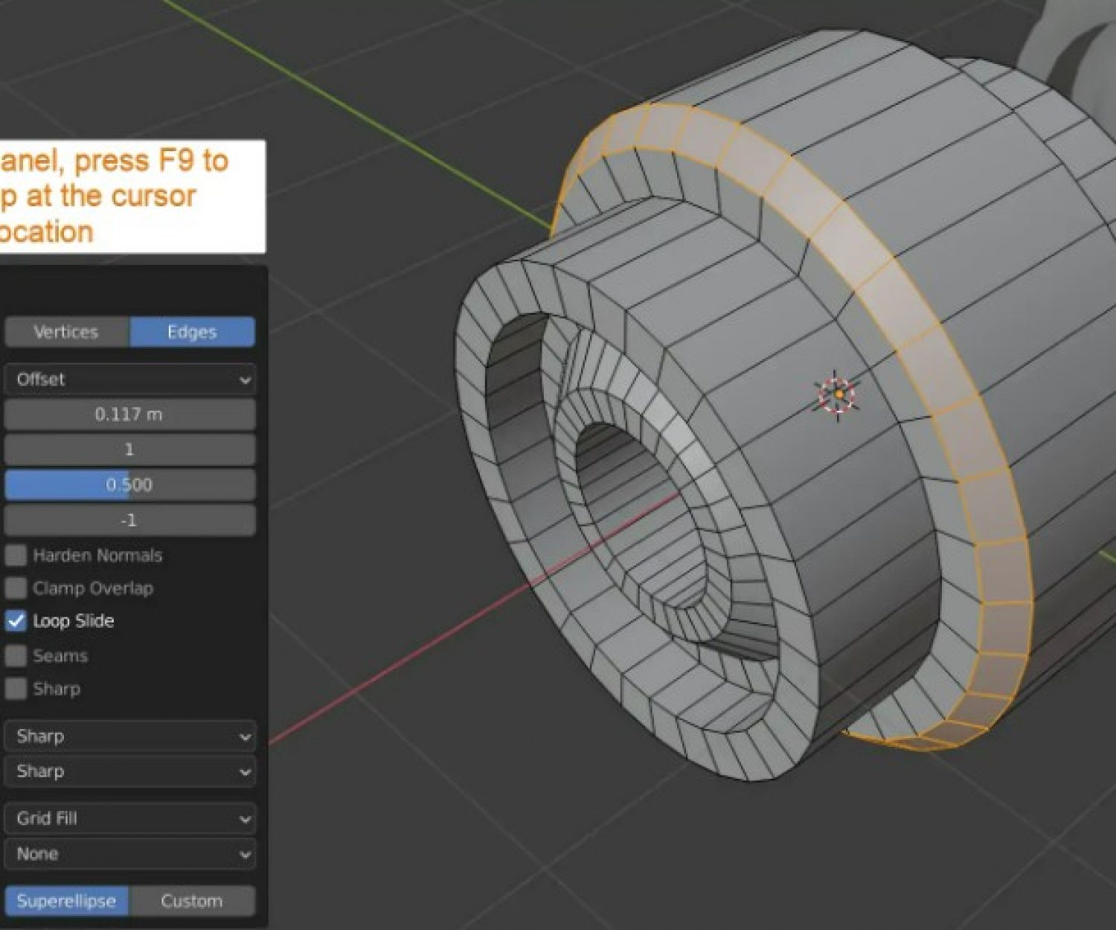The width and height of the screenshot is (1116, 930).
Task: Tick the Seams checkbox
Action: [x=16, y=655]
